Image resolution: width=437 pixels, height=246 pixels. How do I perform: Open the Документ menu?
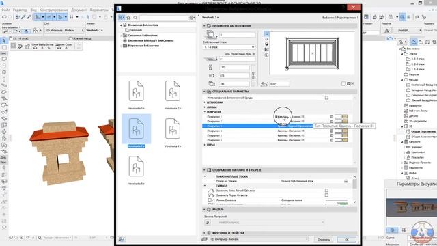pos(79,10)
